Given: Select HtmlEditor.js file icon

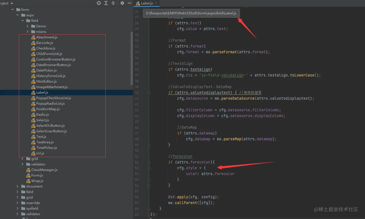Looking at the screenshot, I should pyautogui.click(x=33, y=81).
